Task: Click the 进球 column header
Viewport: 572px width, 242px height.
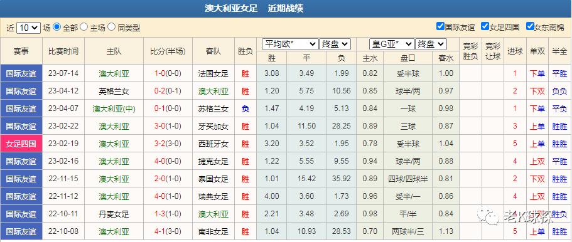Action: click(x=515, y=51)
